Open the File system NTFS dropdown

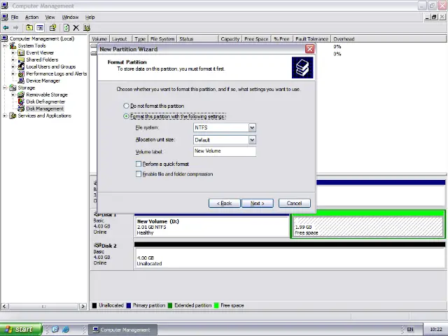tap(252, 127)
